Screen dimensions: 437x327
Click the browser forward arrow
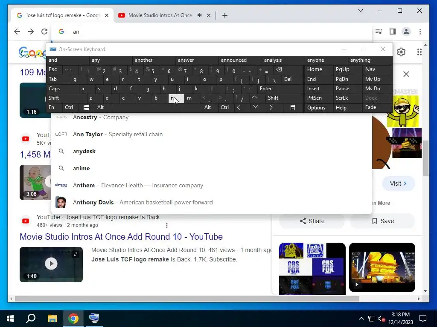(x=31, y=32)
